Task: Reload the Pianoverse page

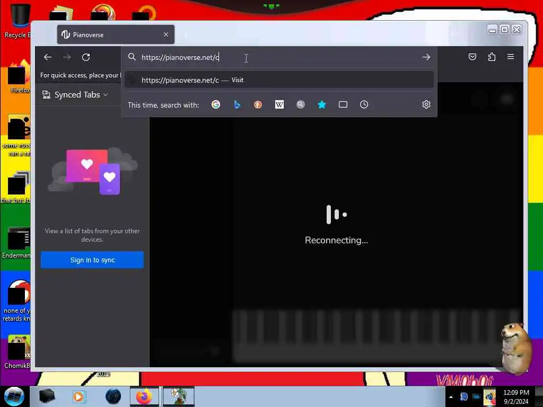Action: point(86,57)
